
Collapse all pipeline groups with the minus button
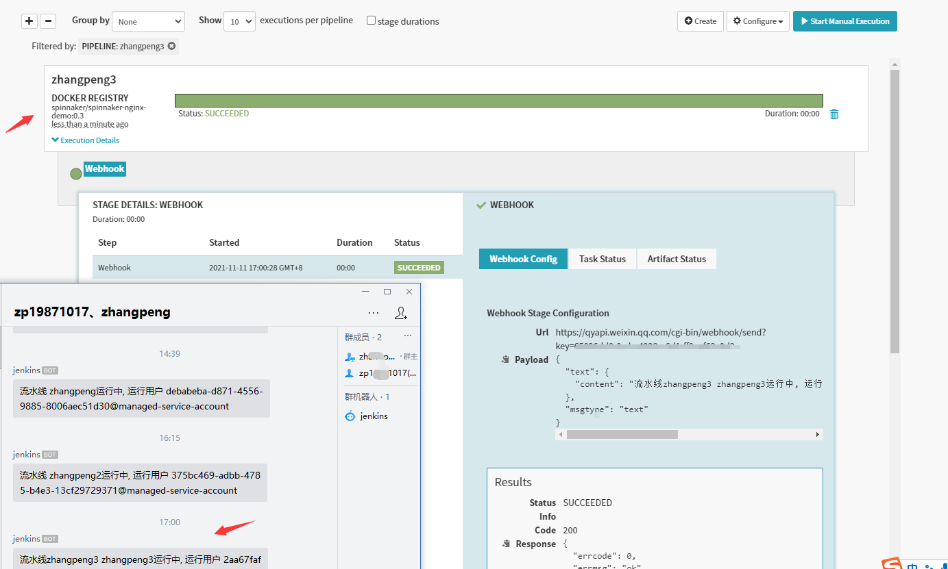pos(48,21)
